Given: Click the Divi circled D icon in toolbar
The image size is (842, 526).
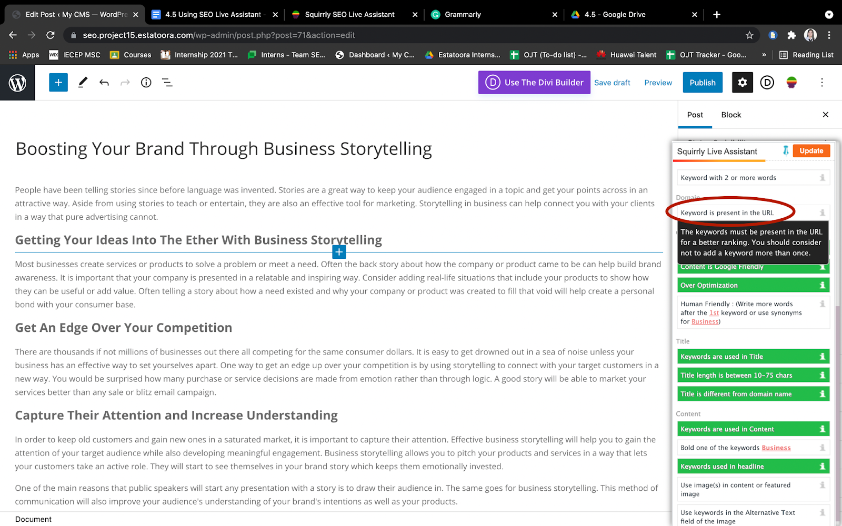Looking at the screenshot, I should 767,83.
